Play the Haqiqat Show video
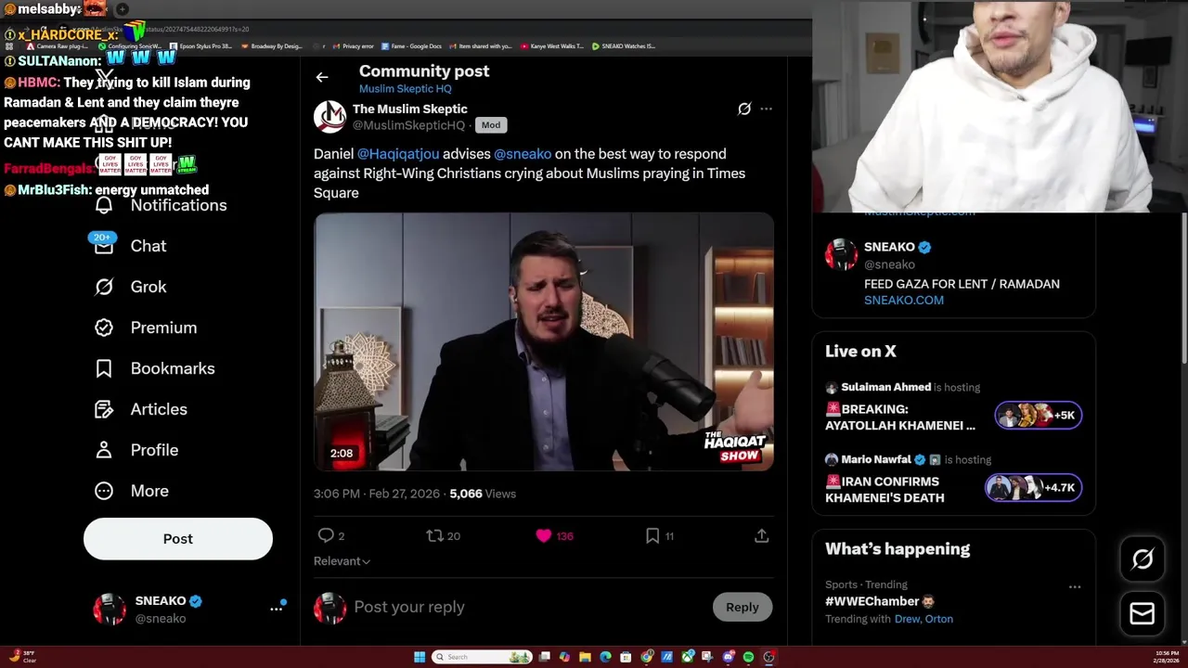Viewport: 1188px width, 668px height. point(543,341)
